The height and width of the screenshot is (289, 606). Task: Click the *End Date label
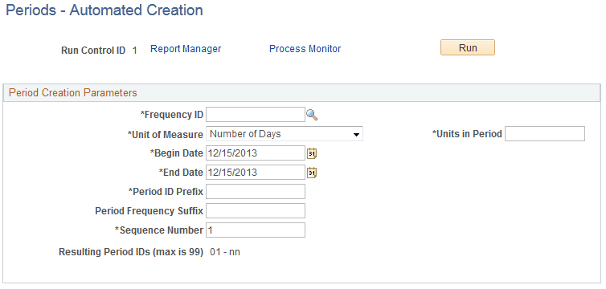(x=181, y=173)
